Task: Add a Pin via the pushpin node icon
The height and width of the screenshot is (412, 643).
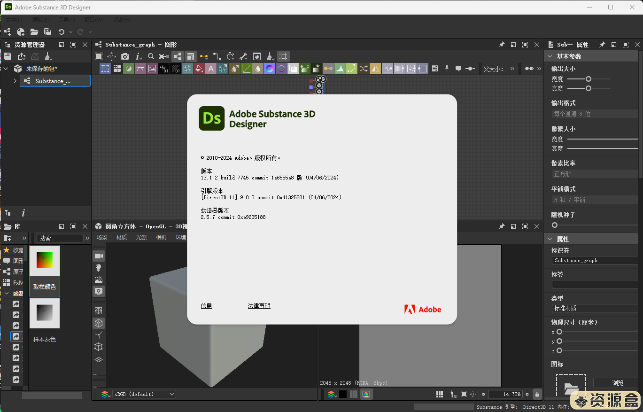Action: 447,69
